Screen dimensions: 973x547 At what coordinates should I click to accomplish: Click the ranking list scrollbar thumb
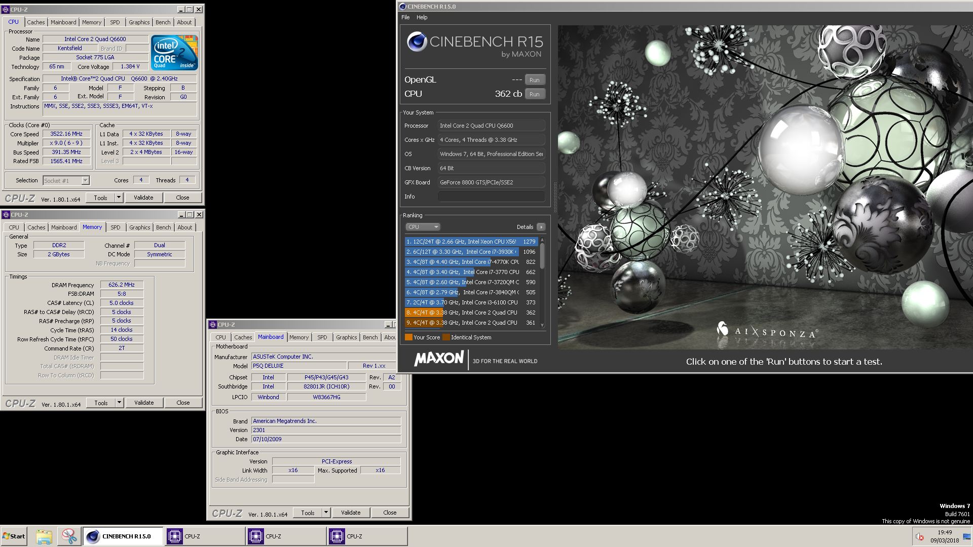click(x=542, y=255)
